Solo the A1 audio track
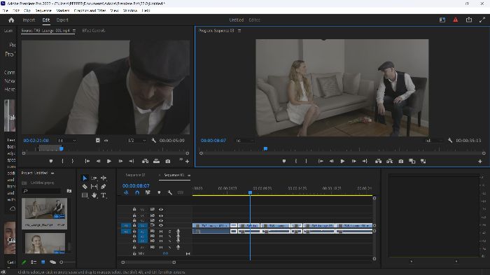 tap(169, 232)
